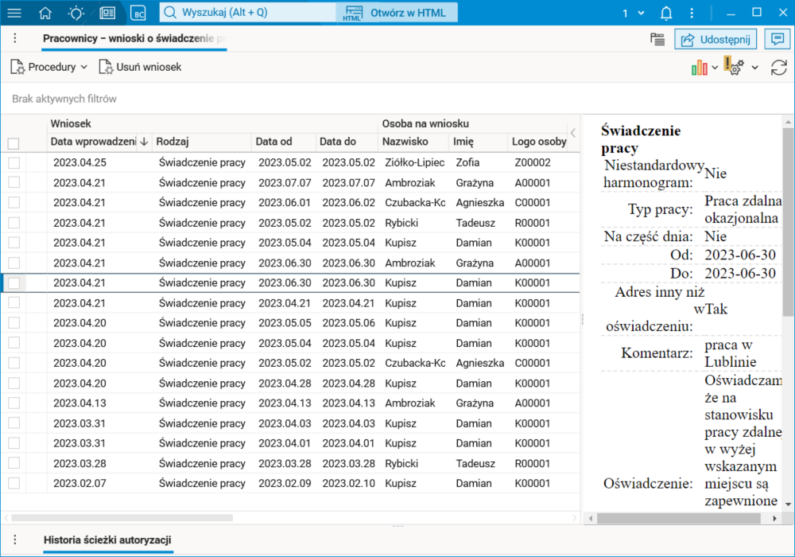Open the Tell Me lightbulb icon
This screenshot has height=557, width=795.
[76, 13]
